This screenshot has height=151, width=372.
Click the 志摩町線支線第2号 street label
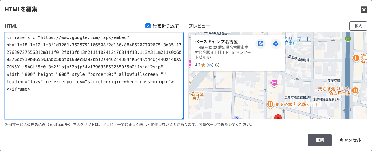tap(327, 99)
